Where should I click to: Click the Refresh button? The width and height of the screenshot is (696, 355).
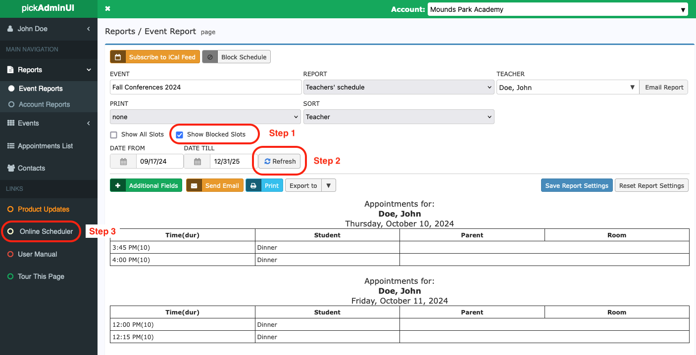(280, 162)
